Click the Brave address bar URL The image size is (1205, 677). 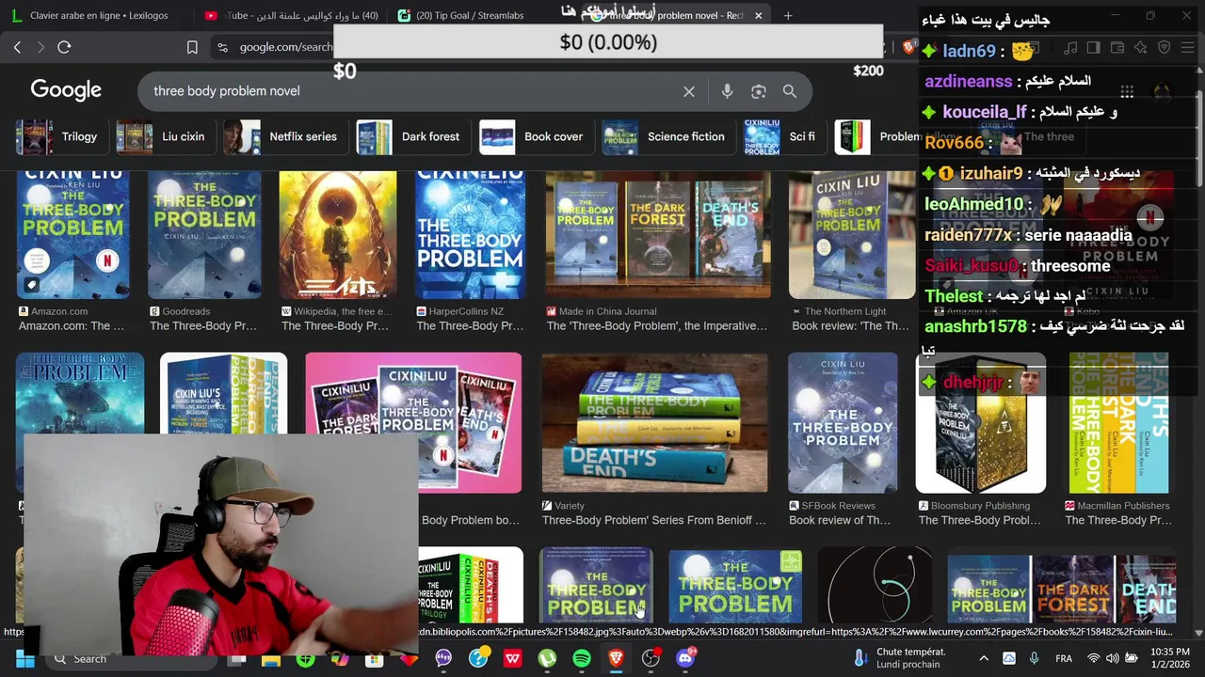click(285, 47)
